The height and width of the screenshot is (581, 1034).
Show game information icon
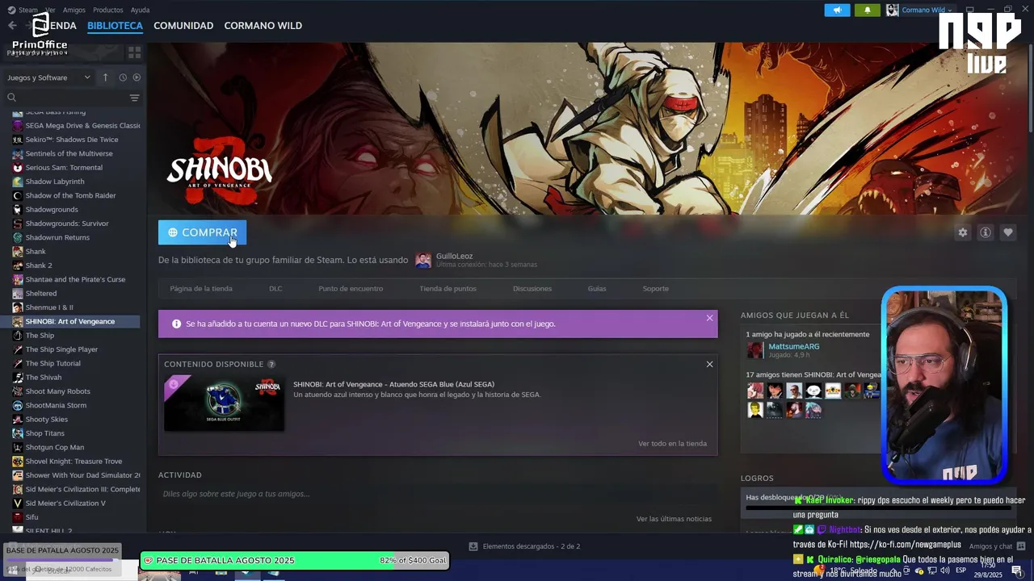click(x=986, y=232)
